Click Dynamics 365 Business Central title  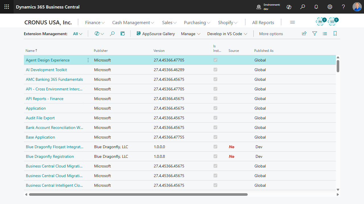[48, 7]
